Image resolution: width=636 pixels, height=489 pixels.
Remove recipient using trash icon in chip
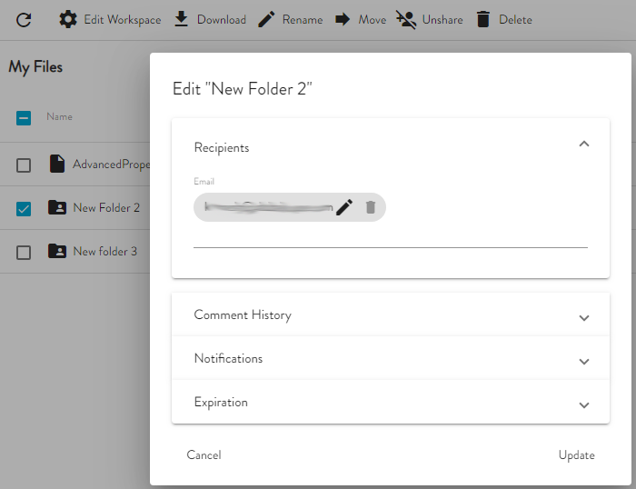point(371,207)
